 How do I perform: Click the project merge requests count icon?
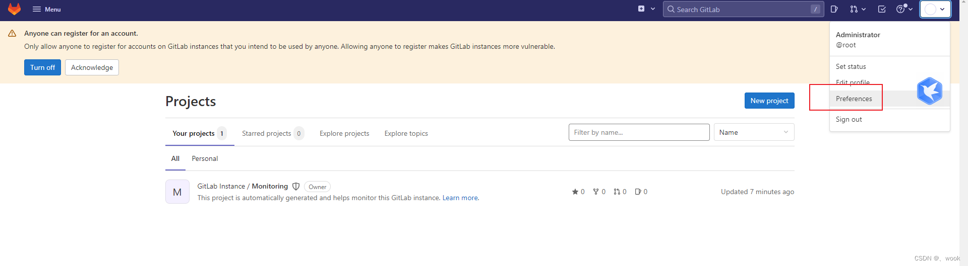coord(617,192)
